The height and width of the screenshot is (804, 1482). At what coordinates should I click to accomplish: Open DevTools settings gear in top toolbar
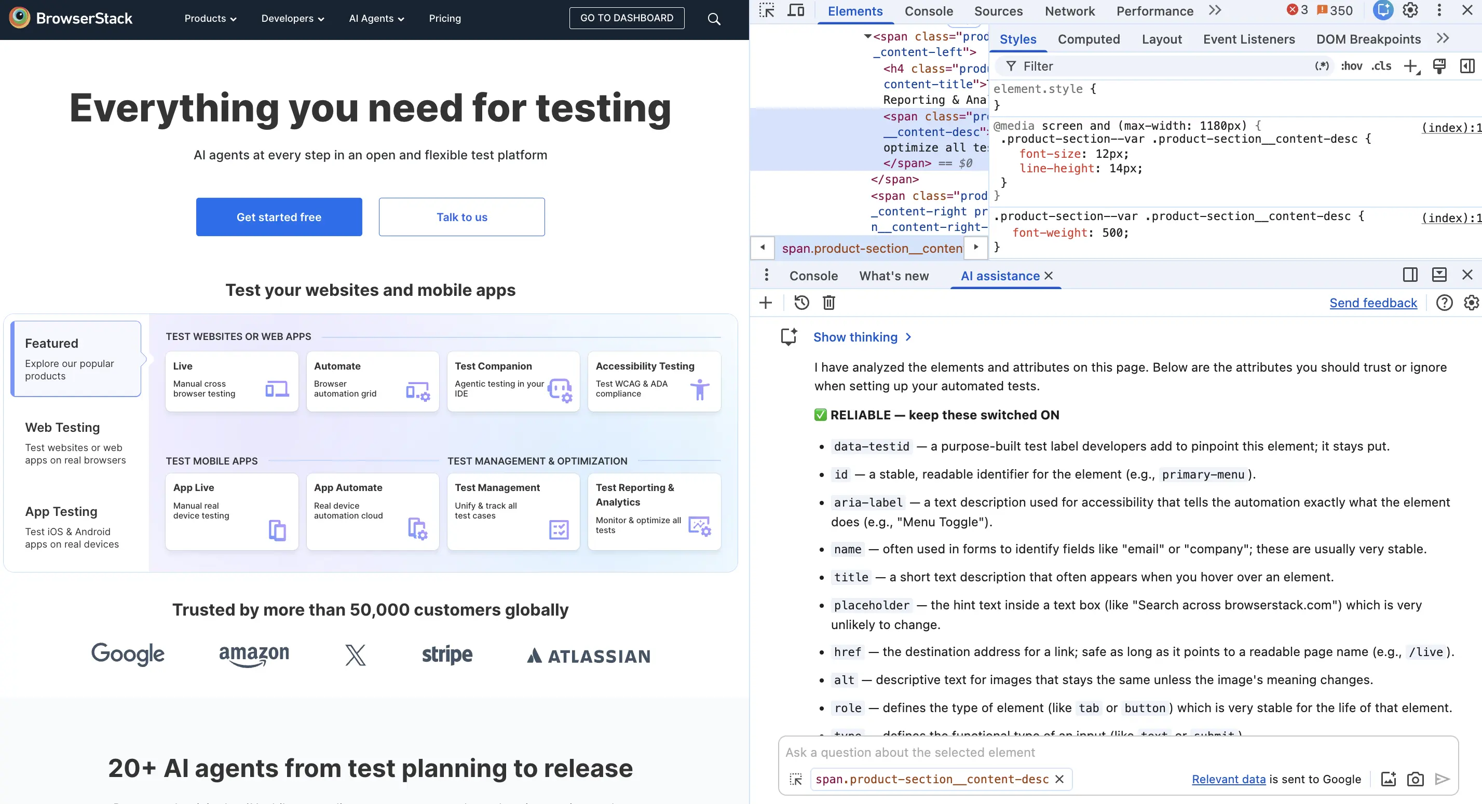[x=1410, y=10]
